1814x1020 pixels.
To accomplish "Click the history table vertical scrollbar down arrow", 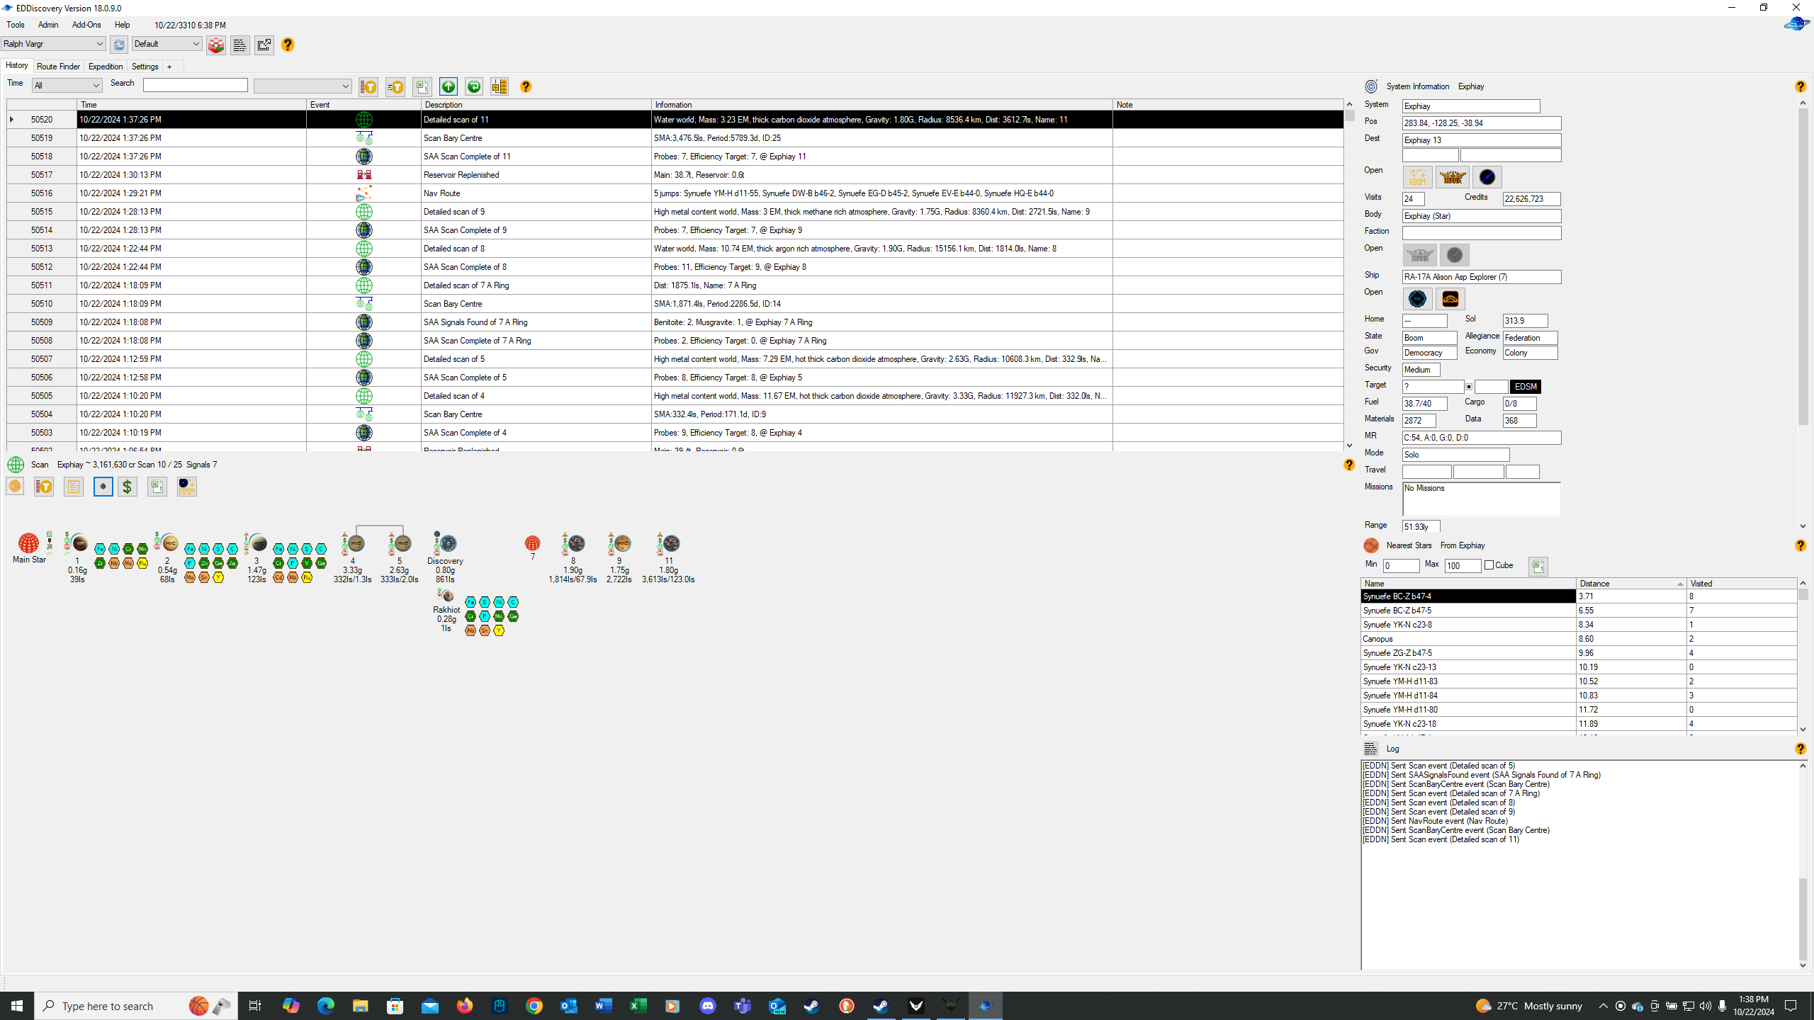I will (1349, 446).
